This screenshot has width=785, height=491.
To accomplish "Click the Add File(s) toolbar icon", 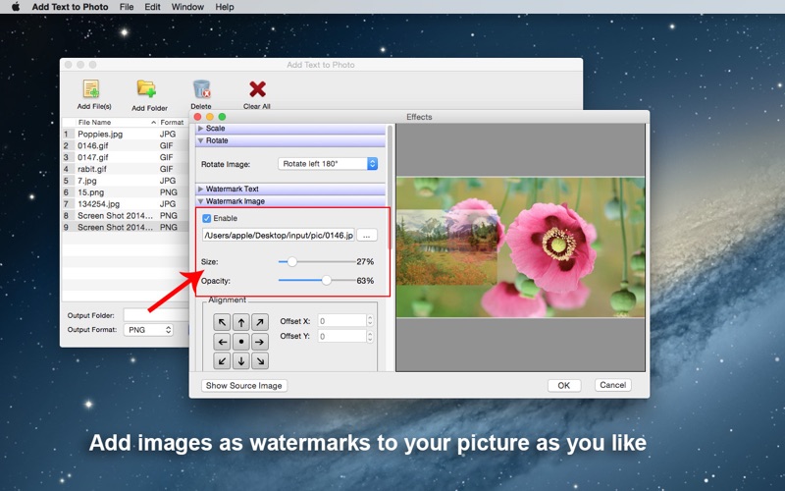I will [91, 89].
